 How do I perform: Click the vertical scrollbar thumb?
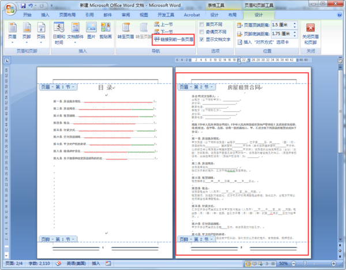click(340, 111)
